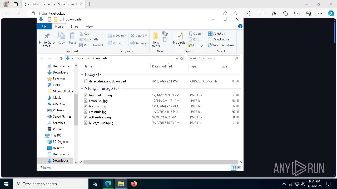Click the Cut scissors command
This screenshot has width=337, height=189.
pos(84,34)
